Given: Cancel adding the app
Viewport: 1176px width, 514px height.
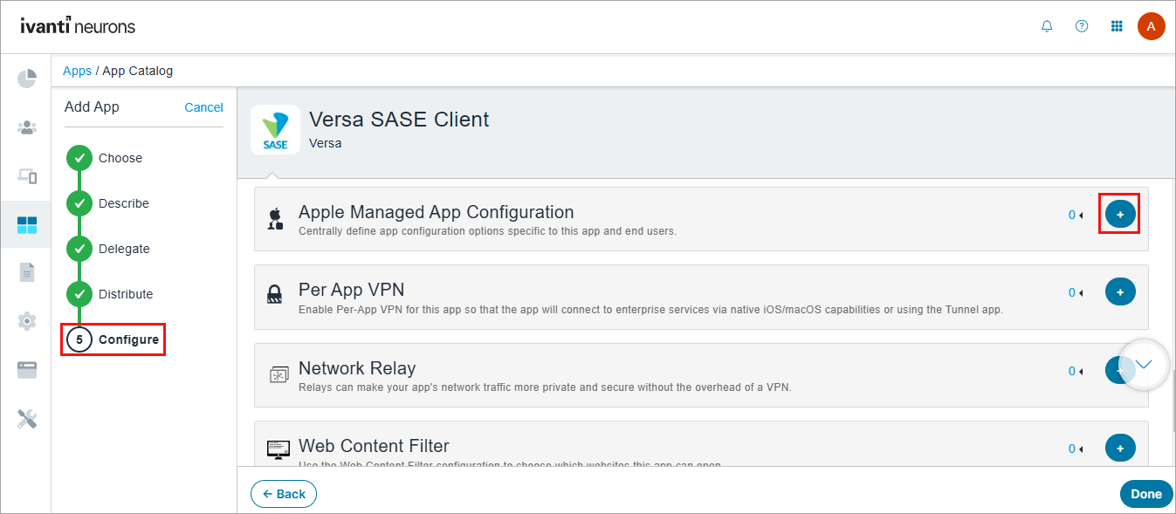Looking at the screenshot, I should click(204, 107).
